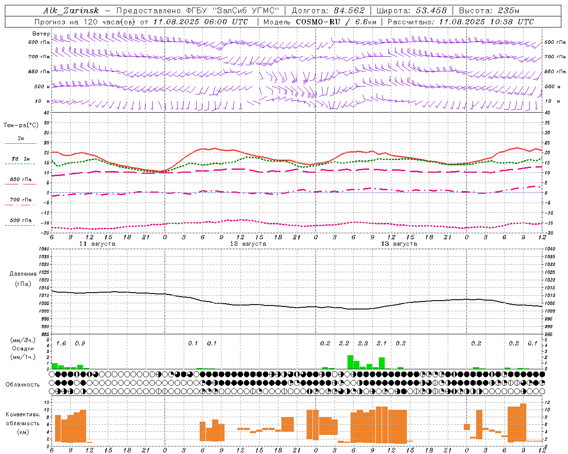The width and height of the screenshot is (568, 454).
Task: Click the elevation text Высота: 235м
Action: (489, 11)
